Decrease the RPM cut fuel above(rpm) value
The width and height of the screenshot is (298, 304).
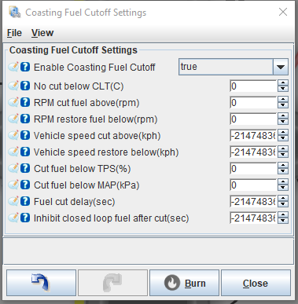tap(283, 105)
